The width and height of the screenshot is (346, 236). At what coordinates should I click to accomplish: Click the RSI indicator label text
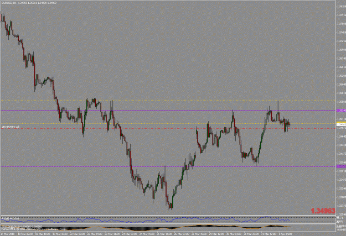point(10,219)
